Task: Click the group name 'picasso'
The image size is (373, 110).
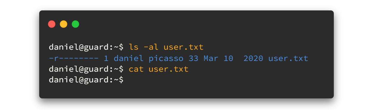Action: 166,58
